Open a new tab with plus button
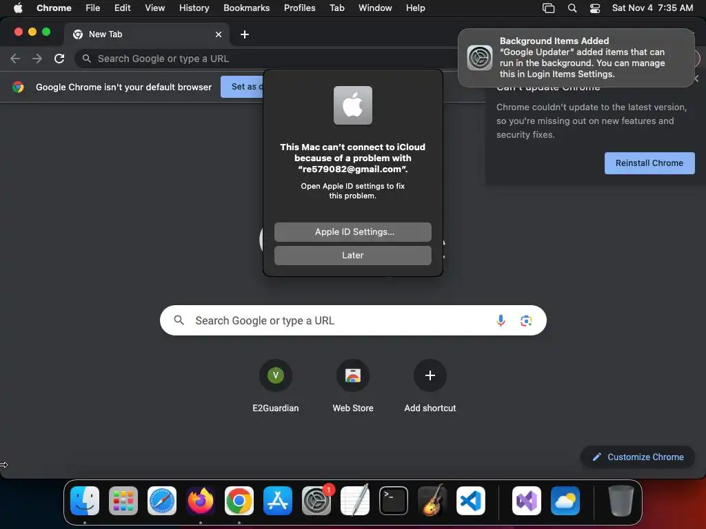This screenshot has width=706, height=529. (x=245, y=34)
